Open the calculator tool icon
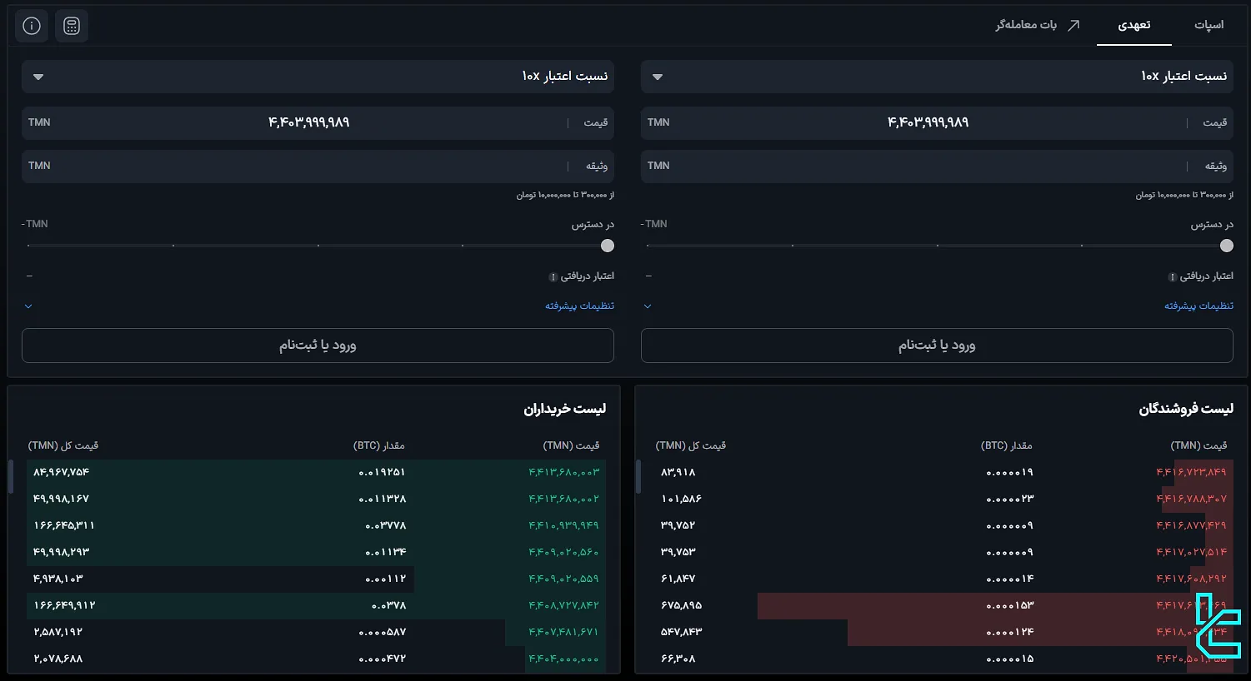The height and width of the screenshot is (681, 1251). [72, 26]
